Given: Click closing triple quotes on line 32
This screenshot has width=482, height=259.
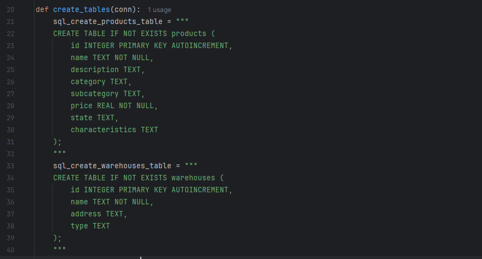Looking at the screenshot, I should (x=59, y=152).
